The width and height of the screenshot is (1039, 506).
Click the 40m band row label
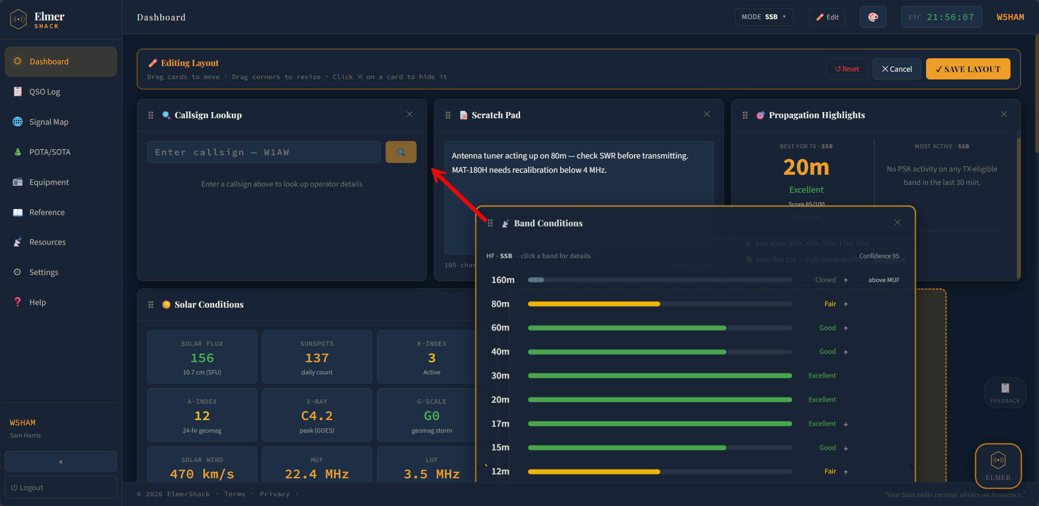point(500,352)
